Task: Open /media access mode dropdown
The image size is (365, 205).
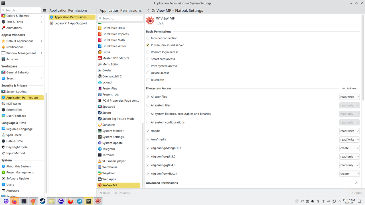Action: click(x=349, y=131)
